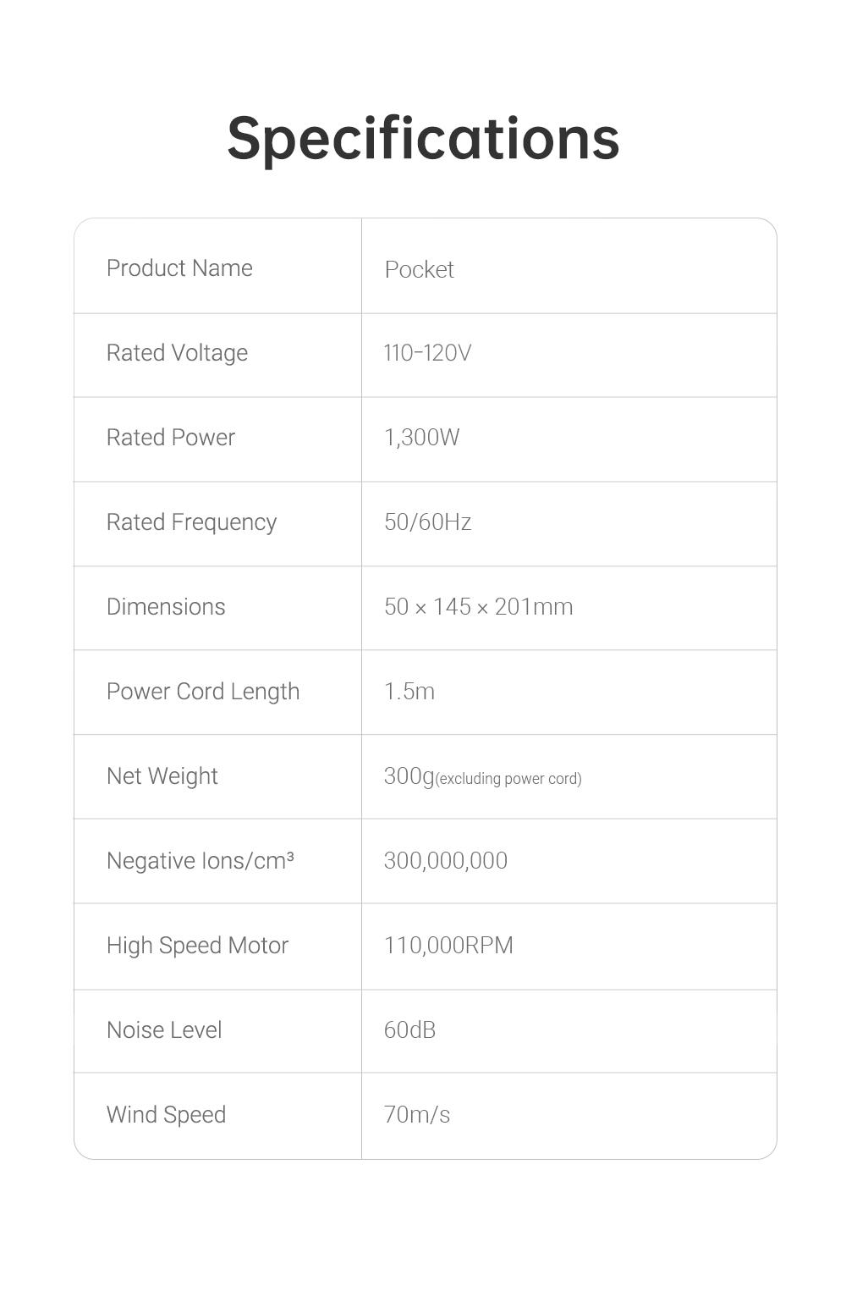Screen dimensions: 846x1308
Task: Click the Specifications heading
Action: [x=423, y=138]
